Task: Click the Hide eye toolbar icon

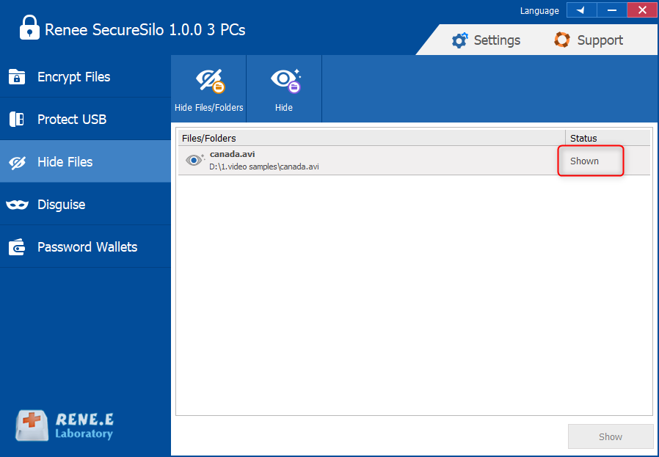Action: (285, 81)
